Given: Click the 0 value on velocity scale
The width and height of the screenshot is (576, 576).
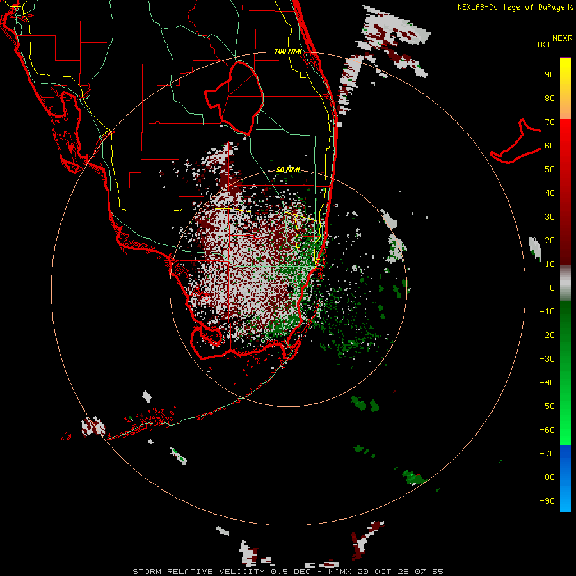Looking at the screenshot, I should click(552, 287).
